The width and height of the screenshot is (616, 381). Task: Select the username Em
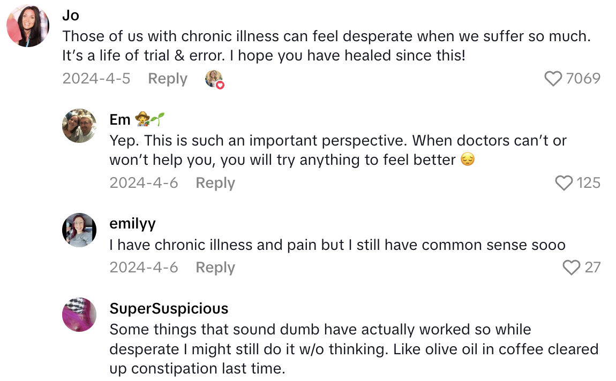click(120, 119)
